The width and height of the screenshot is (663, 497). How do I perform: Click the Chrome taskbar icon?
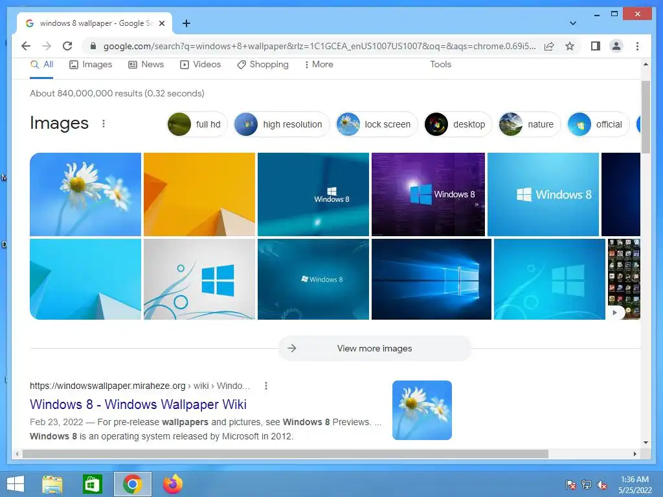[x=132, y=484]
